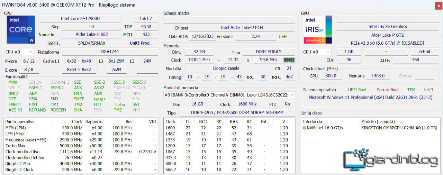Click the Rapporto column header
This screenshot has width=443, height=175.
[x=94, y=121]
